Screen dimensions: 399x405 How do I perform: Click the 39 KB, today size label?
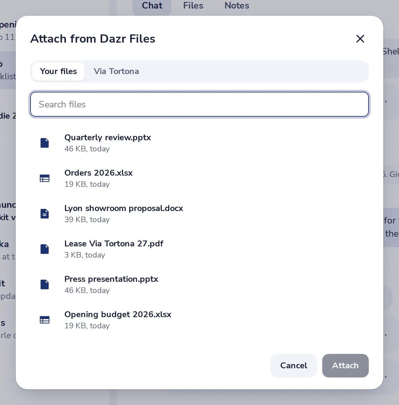click(87, 220)
